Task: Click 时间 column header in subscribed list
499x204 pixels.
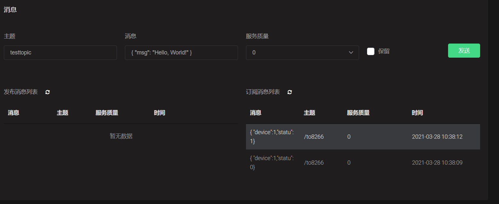Action: pos(417,113)
